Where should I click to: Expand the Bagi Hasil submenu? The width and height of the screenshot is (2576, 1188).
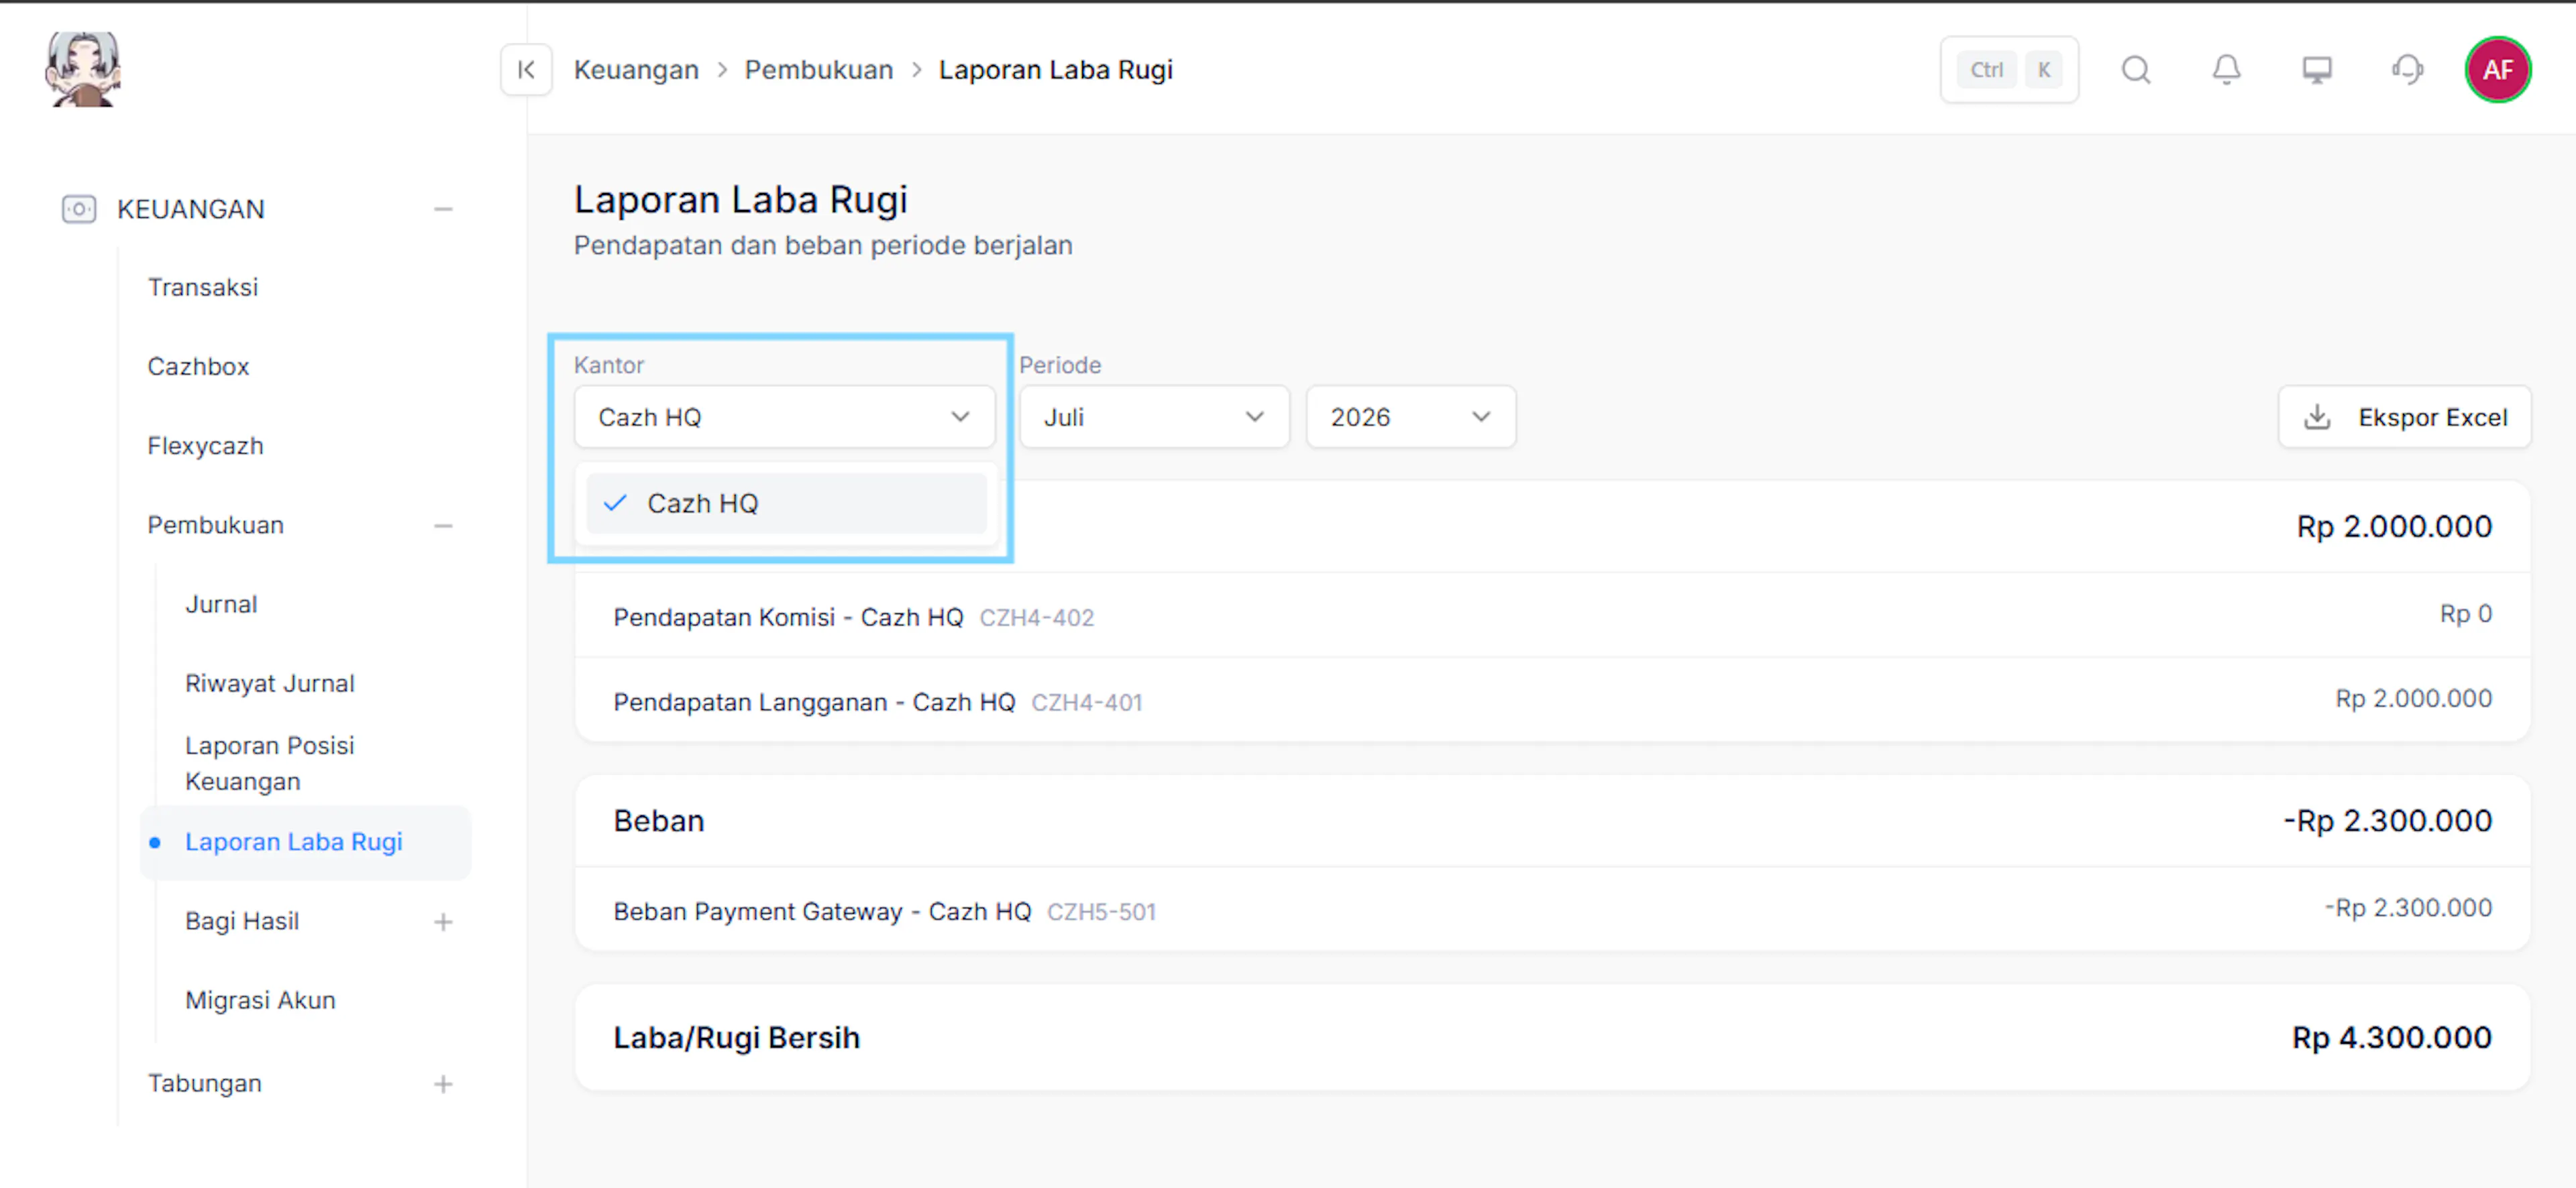point(443,921)
